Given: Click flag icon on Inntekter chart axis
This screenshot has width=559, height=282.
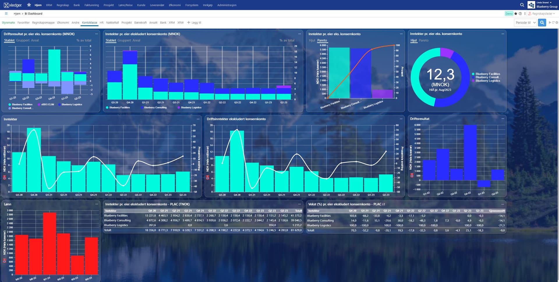Looking at the screenshot, I should pyautogui.click(x=4, y=177).
